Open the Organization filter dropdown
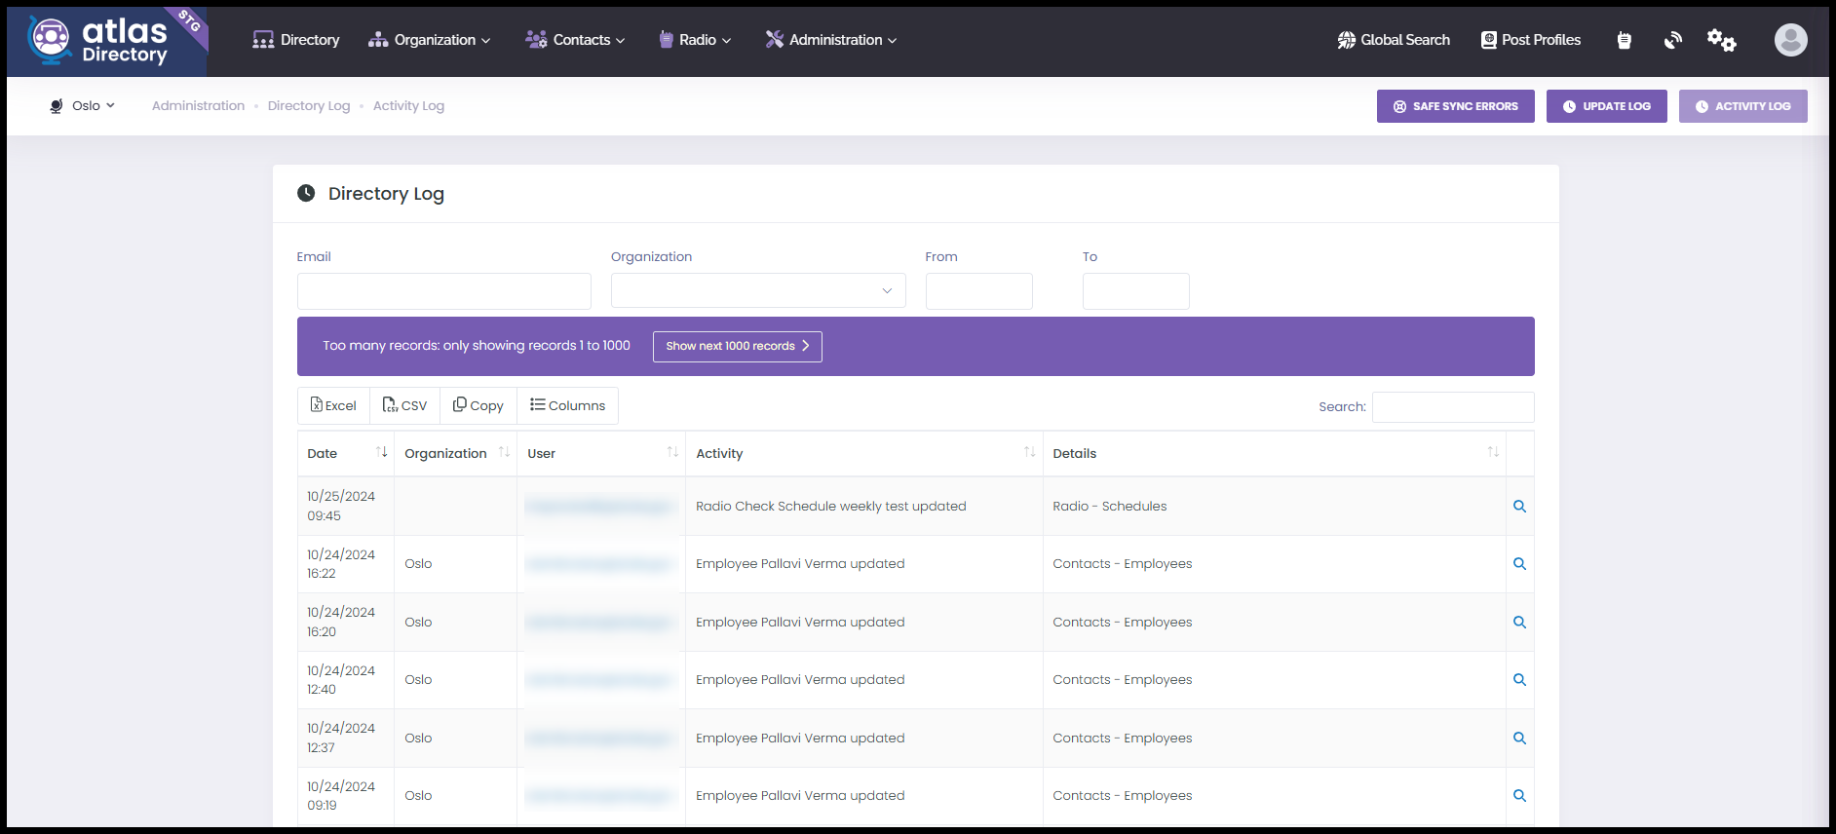This screenshot has width=1836, height=834. pyautogui.click(x=758, y=290)
